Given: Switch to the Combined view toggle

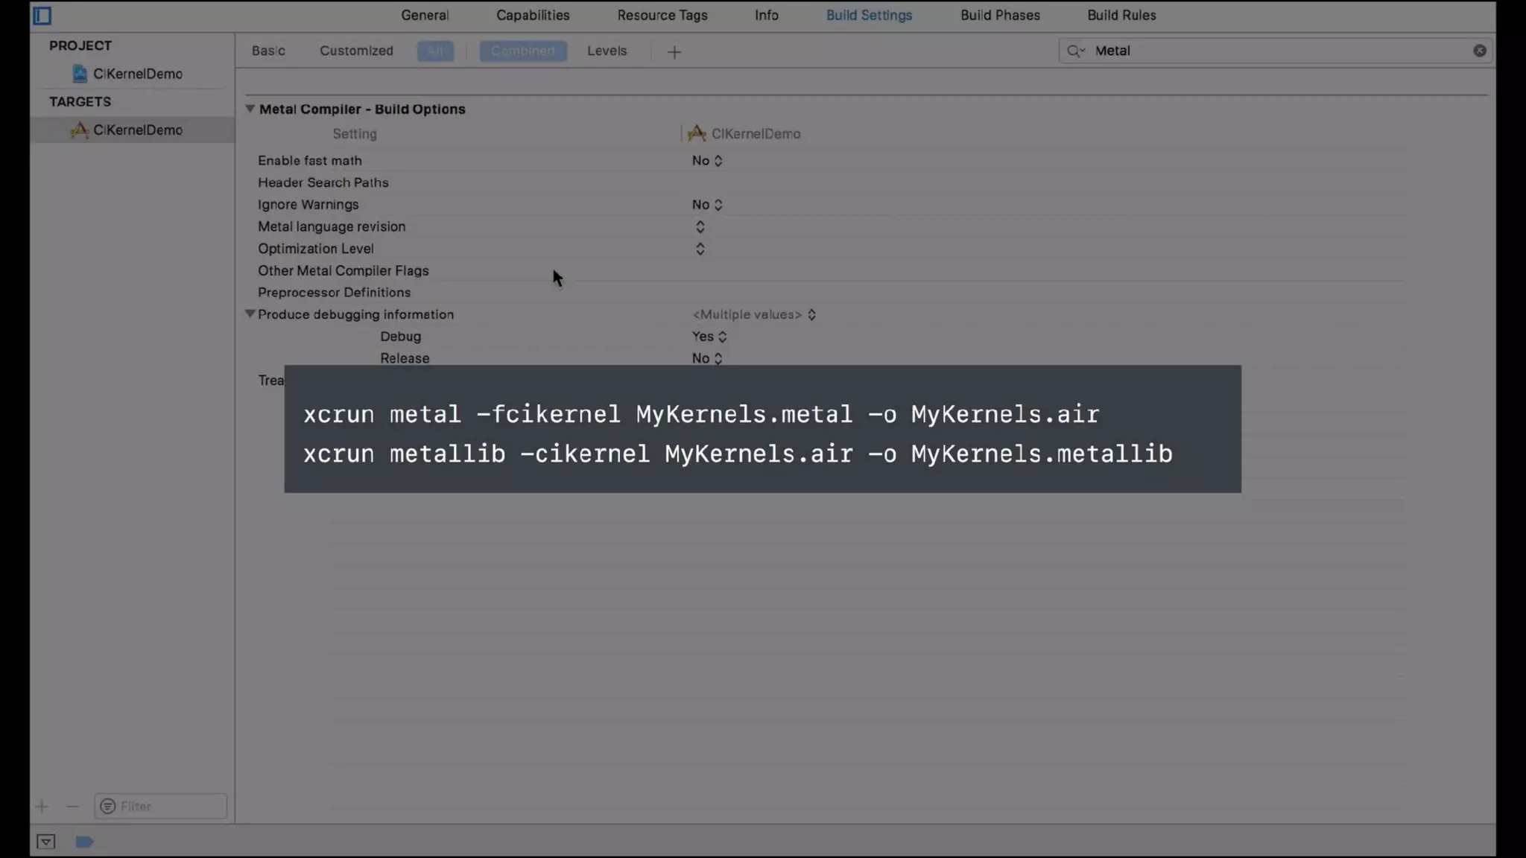Looking at the screenshot, I should pyautogui.click(x=522, y=51).
